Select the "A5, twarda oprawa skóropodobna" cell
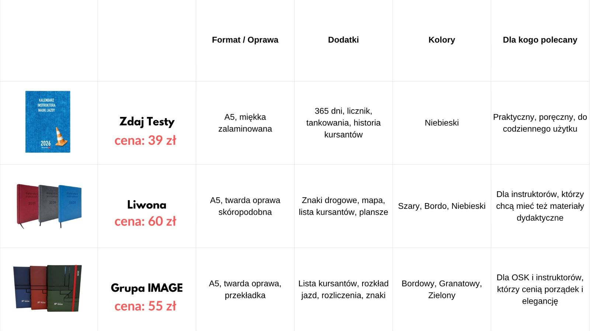 (x=245, y=206)
